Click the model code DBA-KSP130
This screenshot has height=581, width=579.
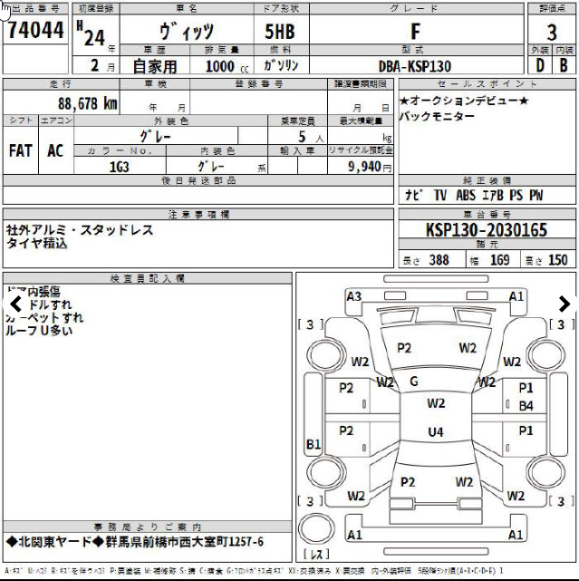coord(414,66)
